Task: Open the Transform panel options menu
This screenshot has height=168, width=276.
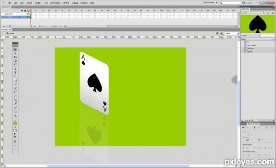Action: [x=274, y=124]
